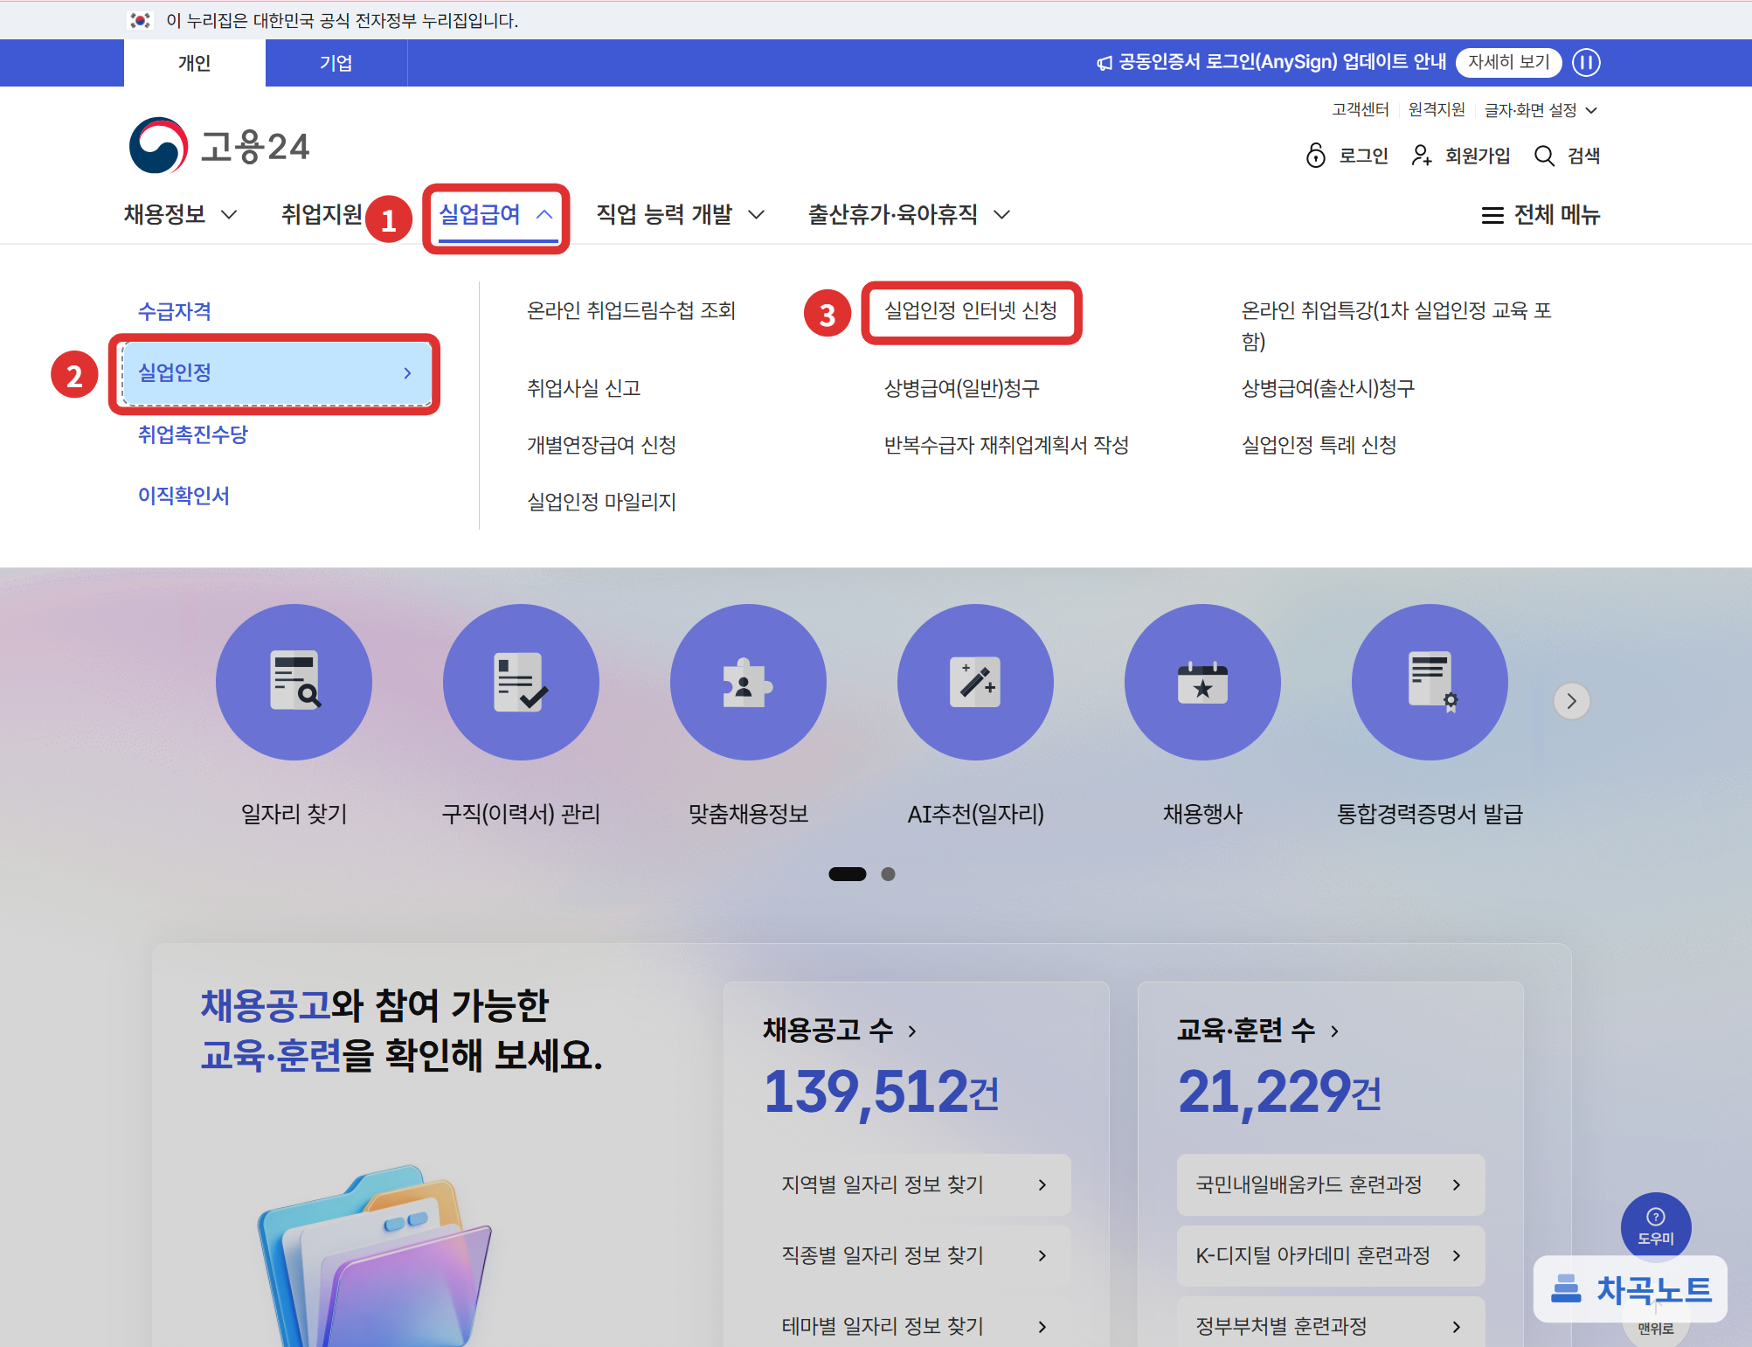Open the 글자·화면 설정 dropdown
Image resolution: width=1752 pixels, height=1347 pixels.
point(1541,110)
